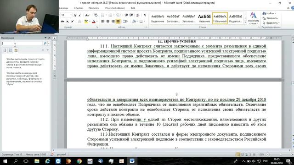Toggle subscript formatting
The width and height of the screenshot is (294, 165).
68,22
